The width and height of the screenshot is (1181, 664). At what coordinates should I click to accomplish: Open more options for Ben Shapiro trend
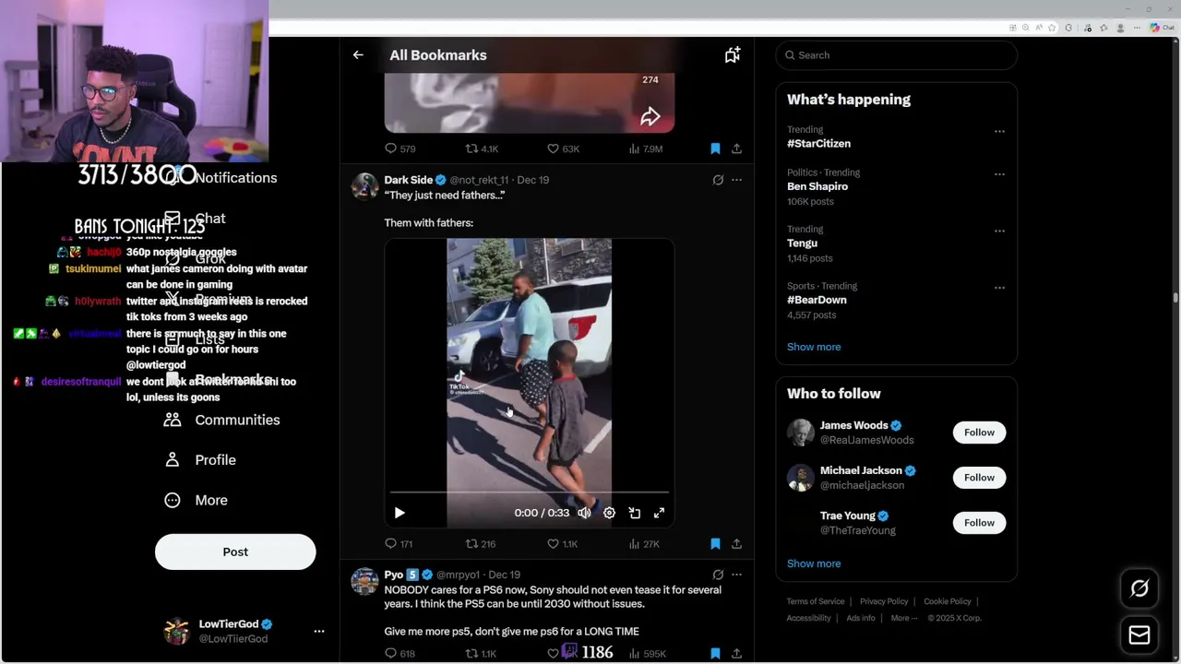[999, 173]
